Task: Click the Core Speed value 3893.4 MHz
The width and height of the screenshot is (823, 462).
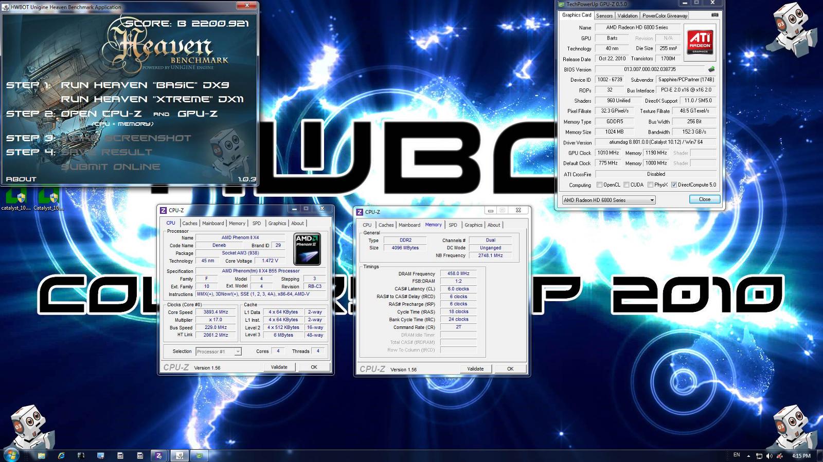Action: (216, 312)
